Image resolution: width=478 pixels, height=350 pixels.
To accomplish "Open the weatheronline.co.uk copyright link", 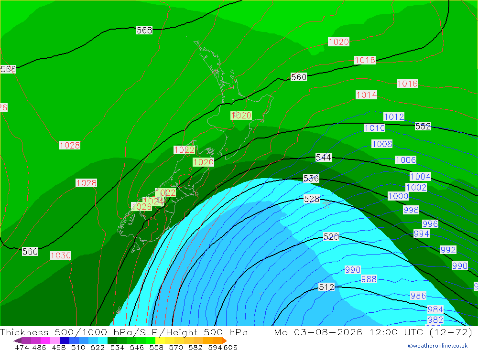I will [x=438, y=346].
